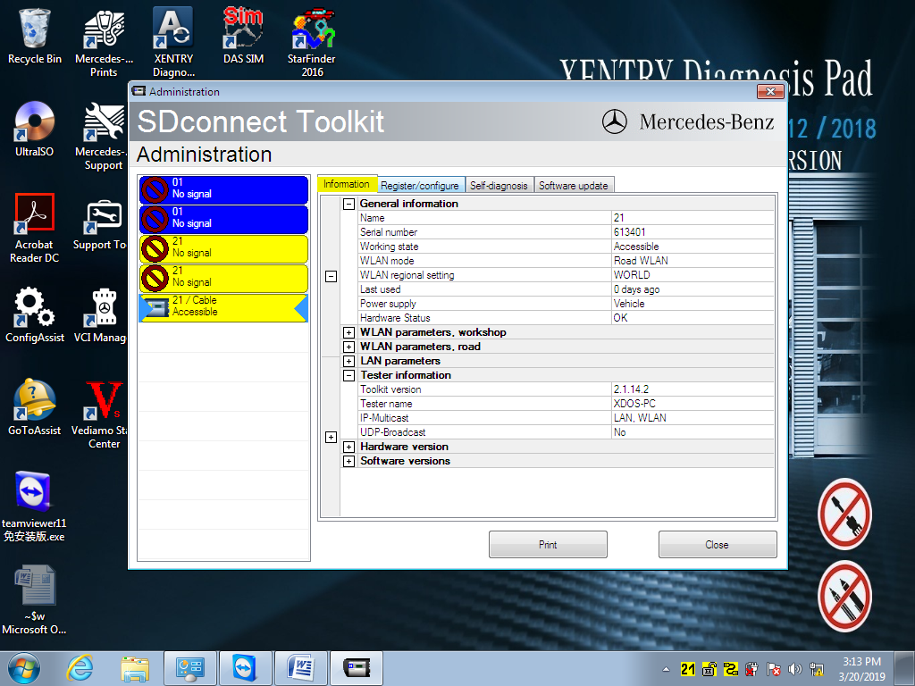This screenshot has width=915, height=686.
Task: Launch Internet Explorer from the taskbar
Action: (x=80, y=668)
